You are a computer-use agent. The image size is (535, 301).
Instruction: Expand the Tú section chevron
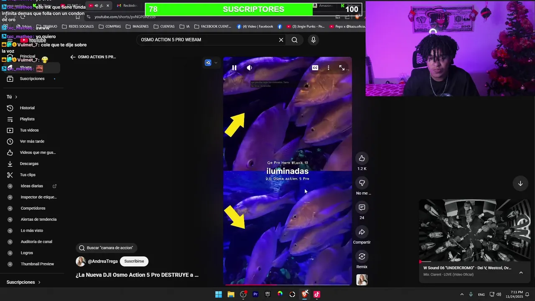tap(16, 97)
